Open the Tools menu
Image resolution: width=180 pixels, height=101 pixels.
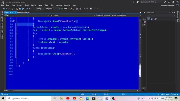pos(46,5)
